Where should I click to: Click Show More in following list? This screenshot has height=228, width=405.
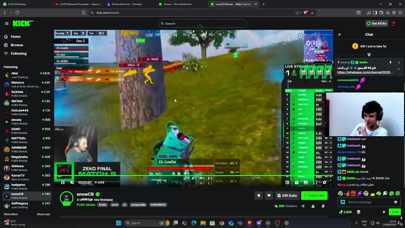click(10, 214)
